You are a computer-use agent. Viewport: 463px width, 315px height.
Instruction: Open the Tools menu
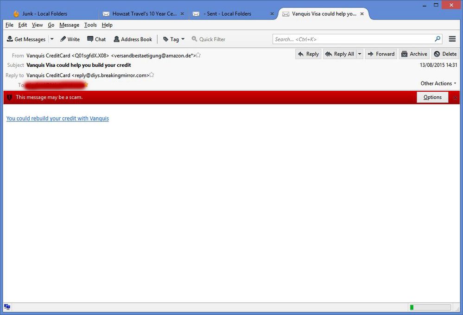(90, 25)
